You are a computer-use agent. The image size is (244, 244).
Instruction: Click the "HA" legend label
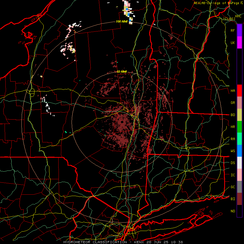[x=233, y=91]
